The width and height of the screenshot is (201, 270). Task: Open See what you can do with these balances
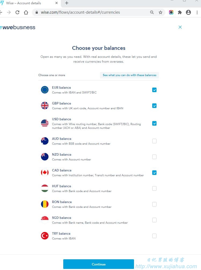coord(129,75)
